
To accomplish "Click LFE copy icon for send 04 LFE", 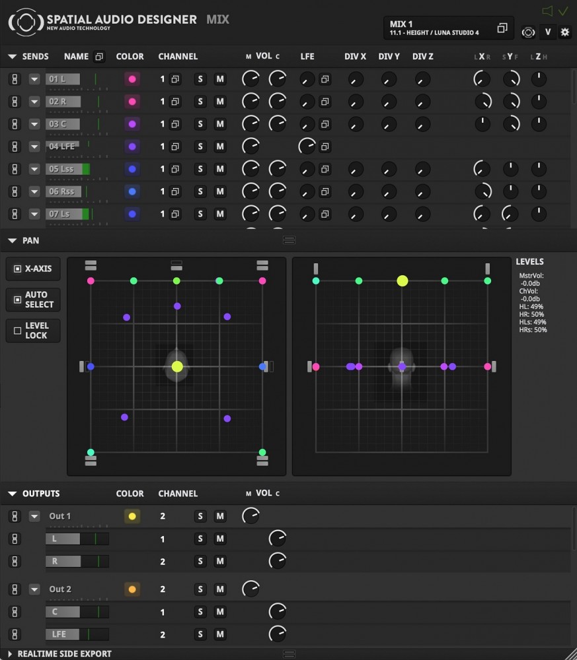I will click(325, 147).
